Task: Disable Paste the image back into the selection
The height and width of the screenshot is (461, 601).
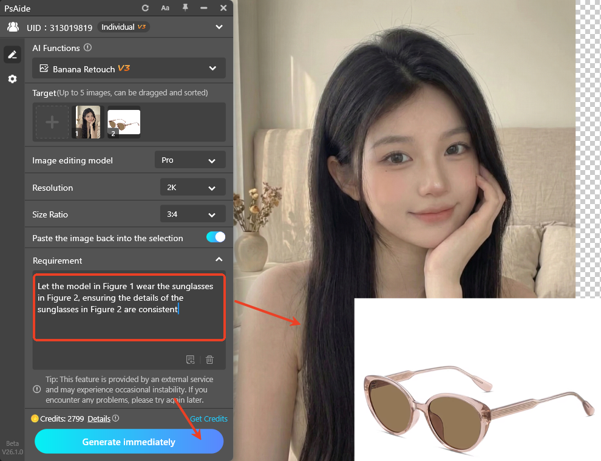Action: point(216,238)
